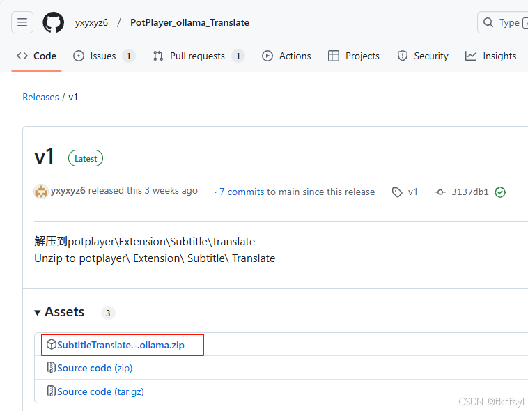Select the Issues tab circle-dot icon
Image resolution: width=528 pixels, height=411 pixels.
(79, 56)
